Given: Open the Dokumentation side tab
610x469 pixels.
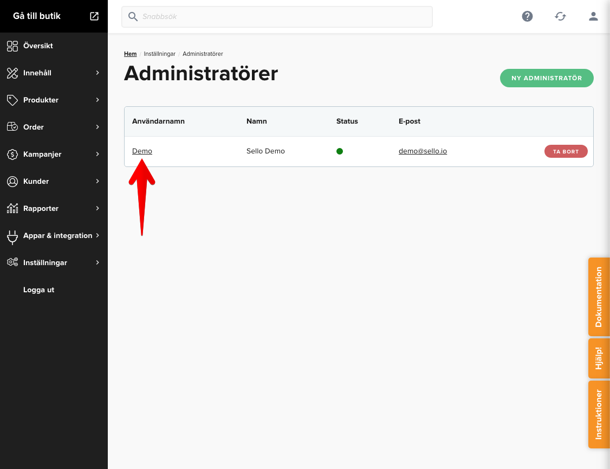Looking at the screenshot, I should coord(599,297).
